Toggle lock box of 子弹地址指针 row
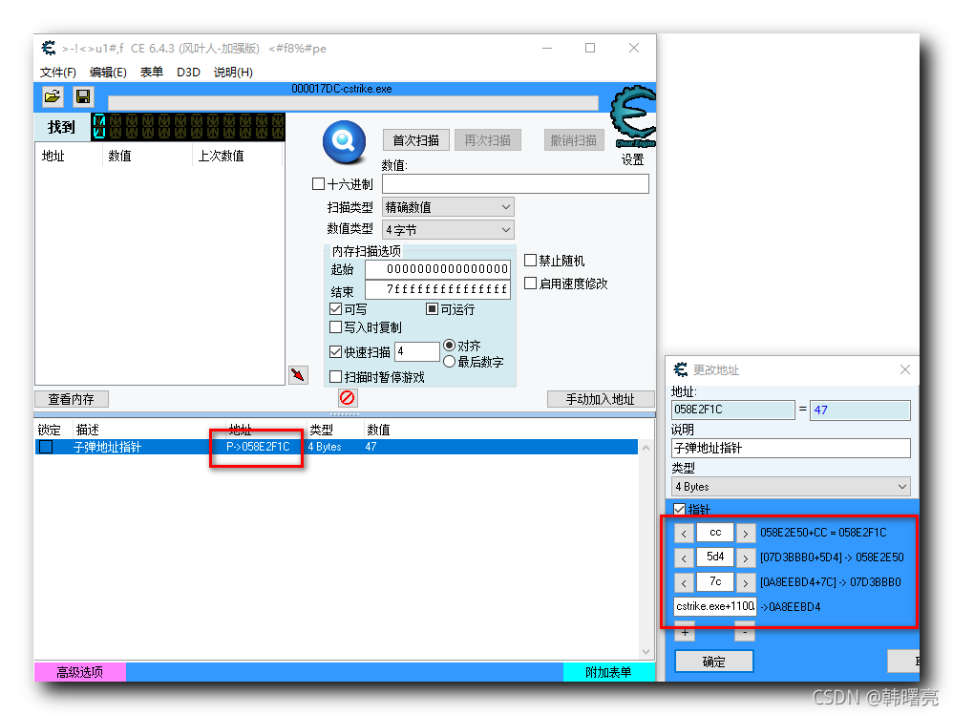The width and height of the screenshot is (953, 715). (46, 447)
